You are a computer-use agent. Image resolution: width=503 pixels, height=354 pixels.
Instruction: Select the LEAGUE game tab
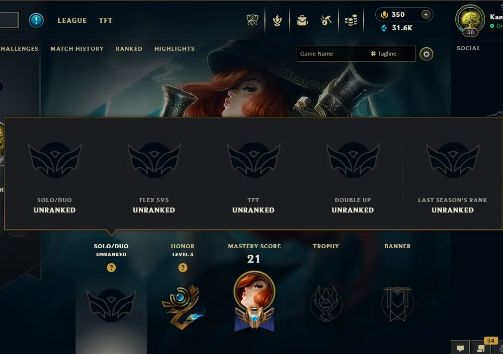pos(72,20)
